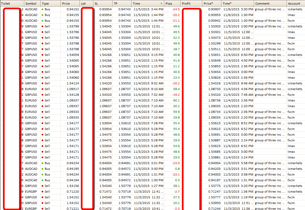
Task: Select the Price* value 1.53473
Action: (x=214, y=38)
